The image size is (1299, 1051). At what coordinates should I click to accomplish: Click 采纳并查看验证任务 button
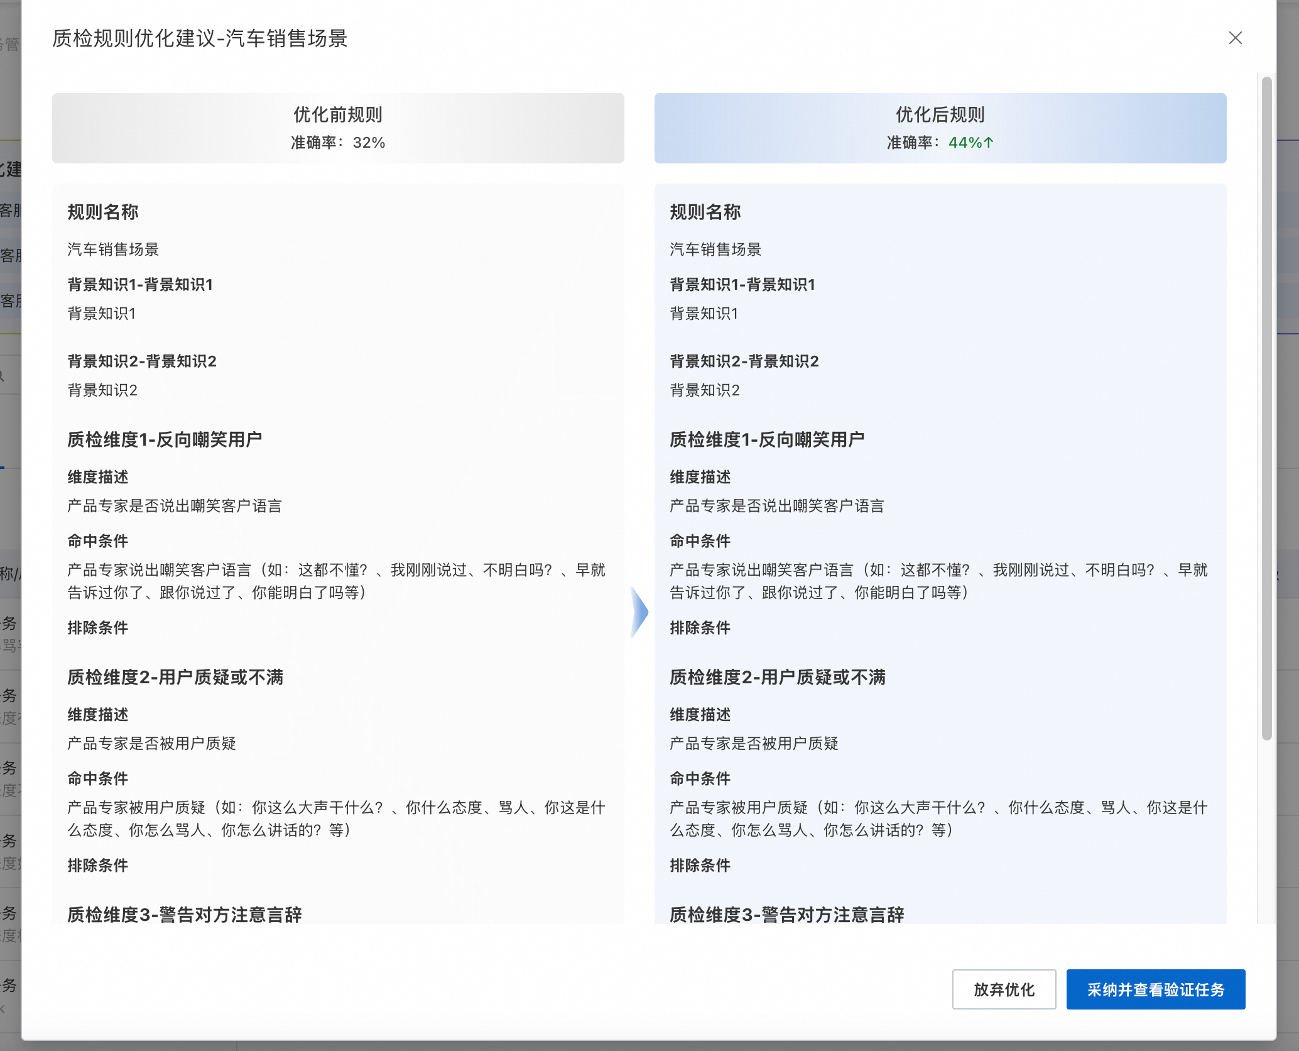(1155, 989)
